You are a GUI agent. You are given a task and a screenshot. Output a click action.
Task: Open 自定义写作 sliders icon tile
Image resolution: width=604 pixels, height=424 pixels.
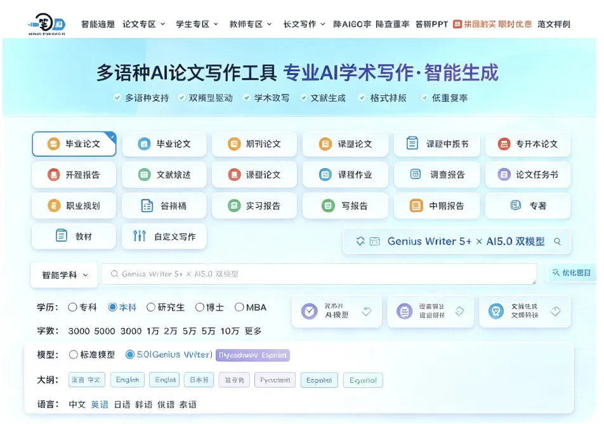click(164, 236)
